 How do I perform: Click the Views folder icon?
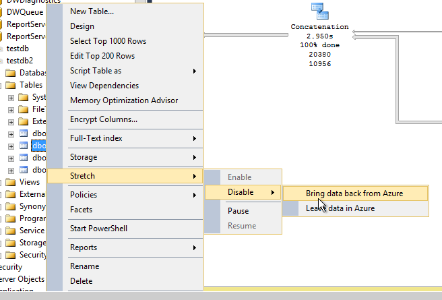11,182
